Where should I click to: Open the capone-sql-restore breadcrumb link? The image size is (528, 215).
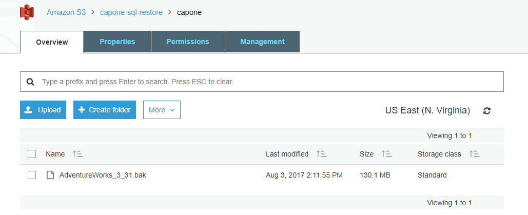click(x=131, y=12)
